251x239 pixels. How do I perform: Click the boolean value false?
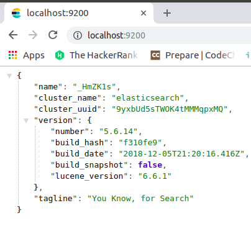coord(150,165)
